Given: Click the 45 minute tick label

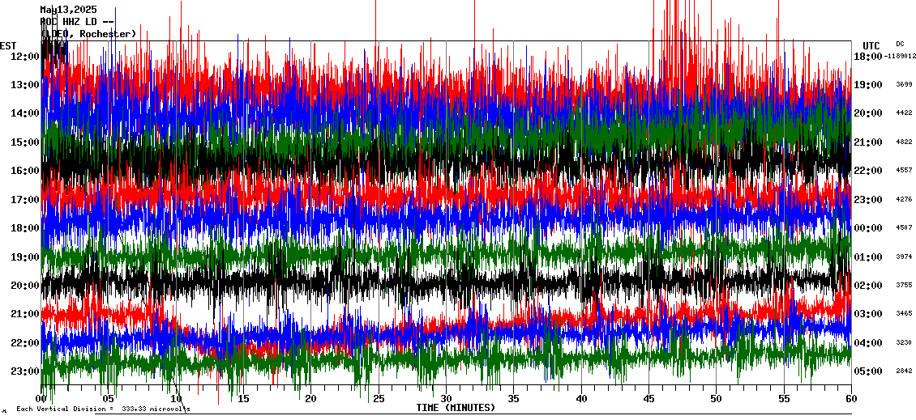Looking at the screenshot, I should 648,398.
